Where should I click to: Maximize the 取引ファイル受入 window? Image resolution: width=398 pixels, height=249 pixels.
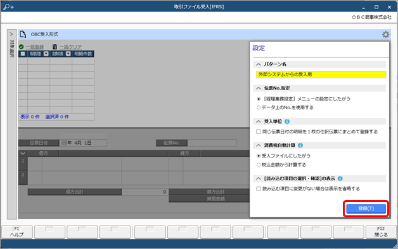point(376,7)
